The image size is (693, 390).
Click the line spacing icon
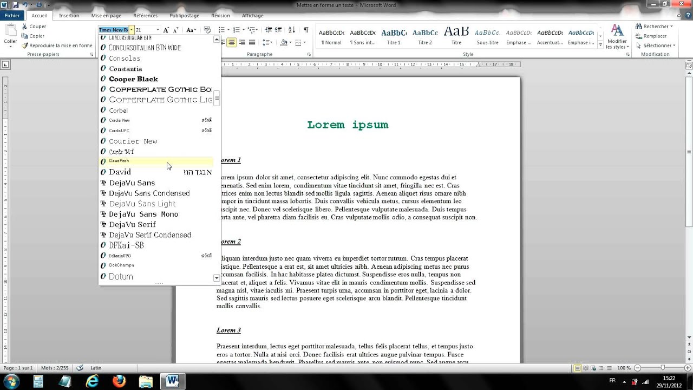(266, 42)
